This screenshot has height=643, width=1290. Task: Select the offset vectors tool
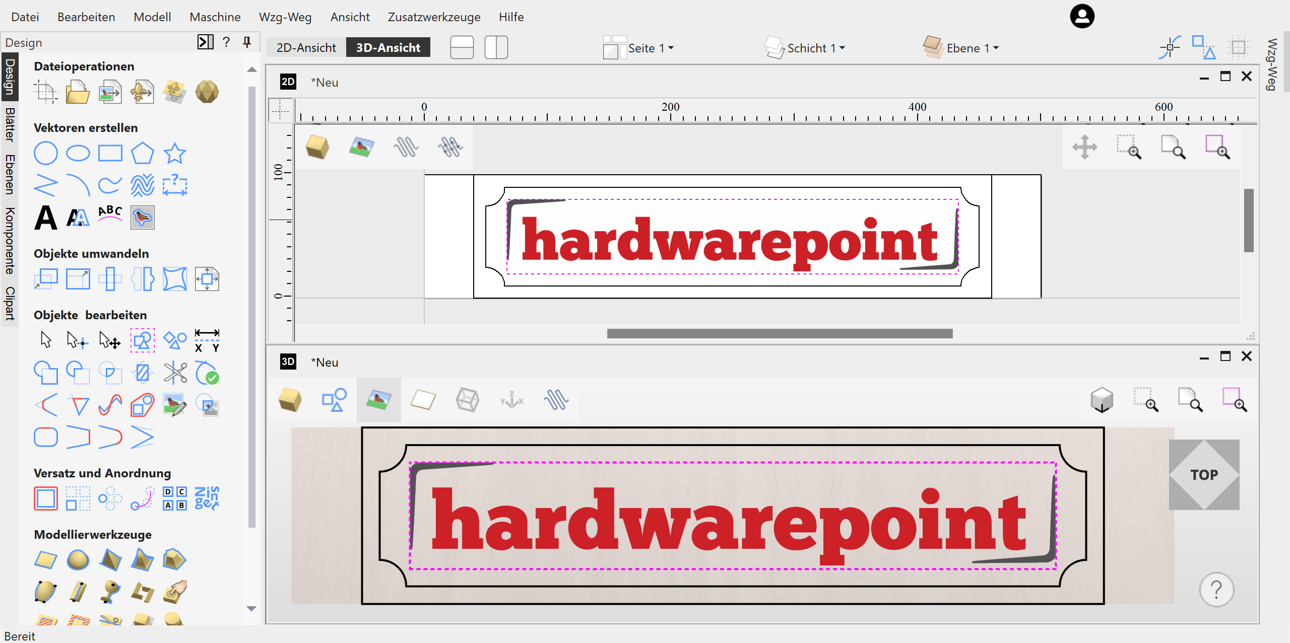45,498
